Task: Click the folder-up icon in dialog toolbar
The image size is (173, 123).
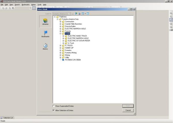Action: (x=80, y=14)
